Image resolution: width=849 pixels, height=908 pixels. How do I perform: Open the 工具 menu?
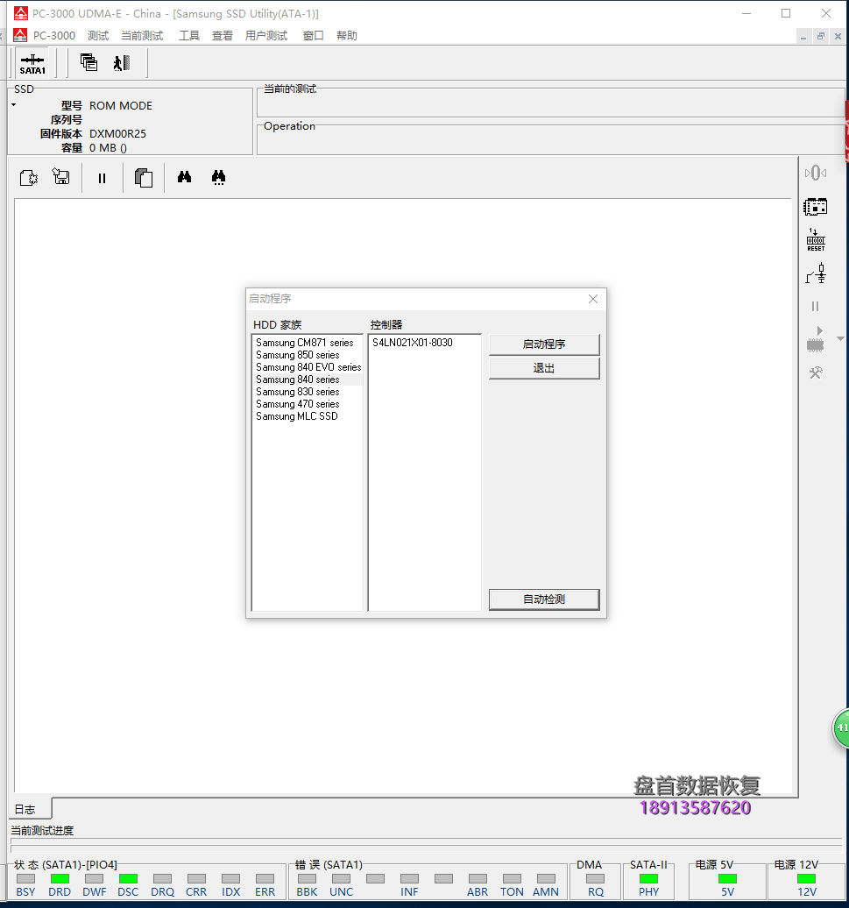(x=188, y=35)
